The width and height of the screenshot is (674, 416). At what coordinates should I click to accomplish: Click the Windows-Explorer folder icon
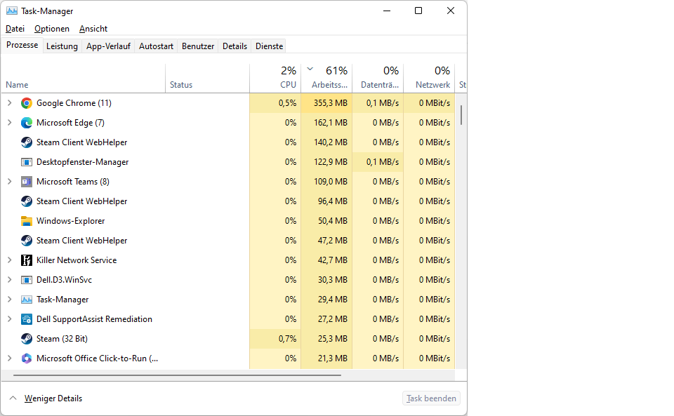[27, 221]
